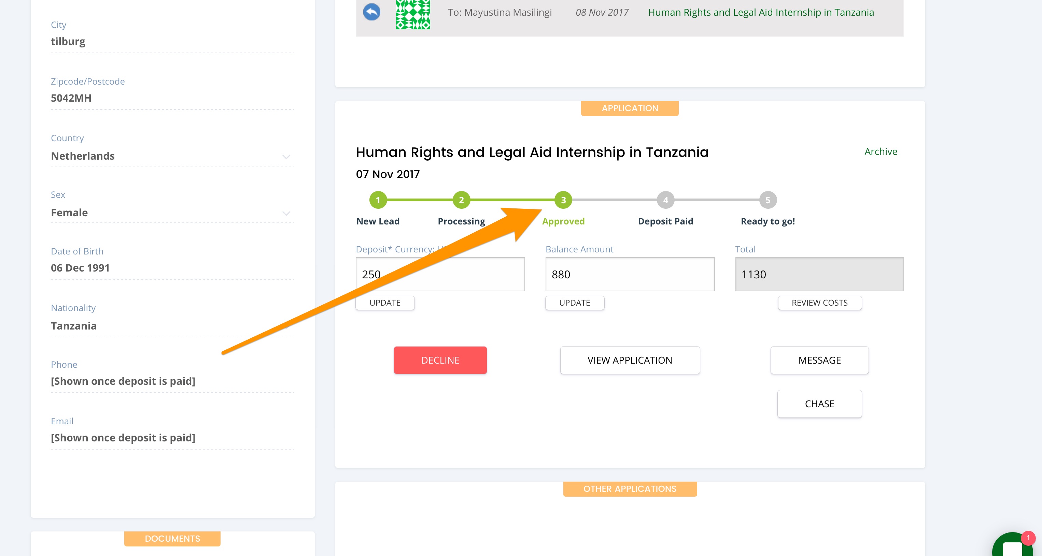Click the green patterned avatar thumbnail
Viewport: 1042px width, 556px height.
(412, 15)
